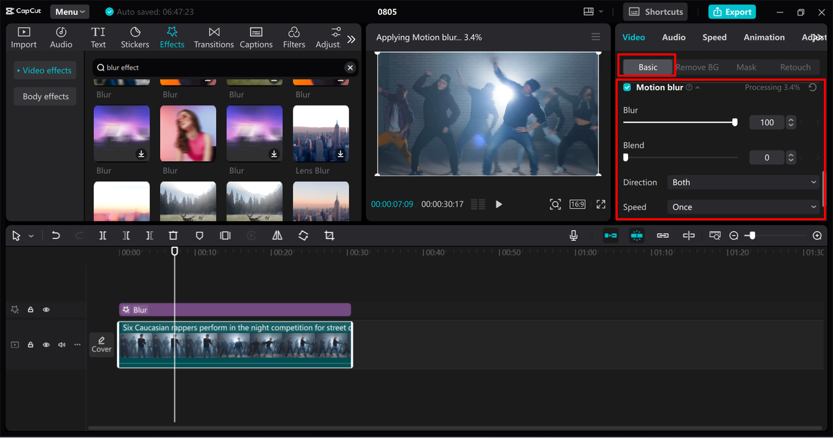
Task: Click the Split clip tool icon
Action: pos(103,236)
